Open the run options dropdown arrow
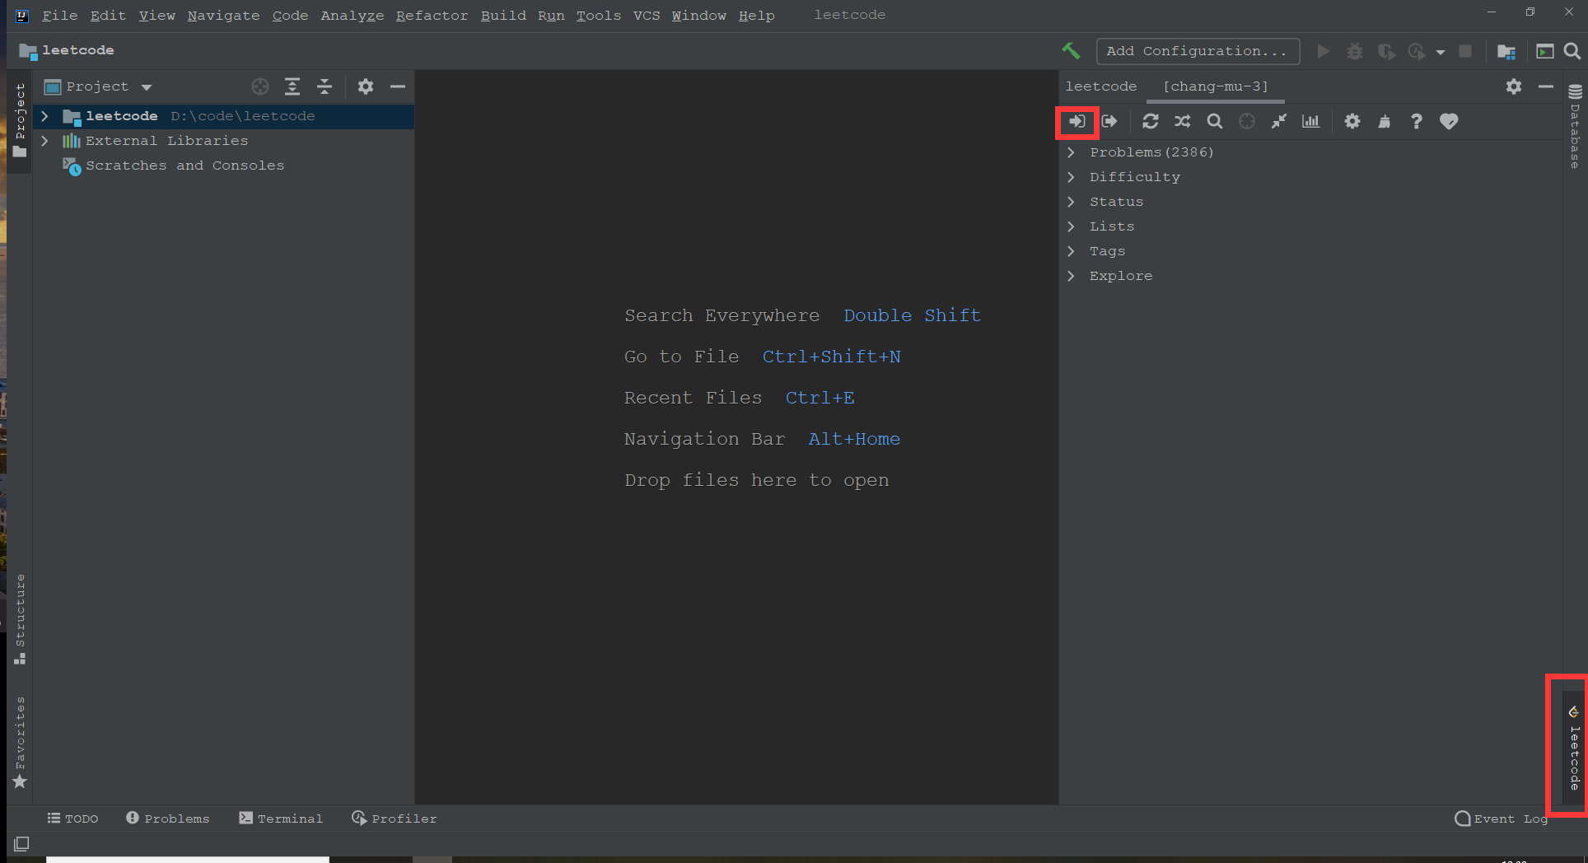 coord(1441,52)
